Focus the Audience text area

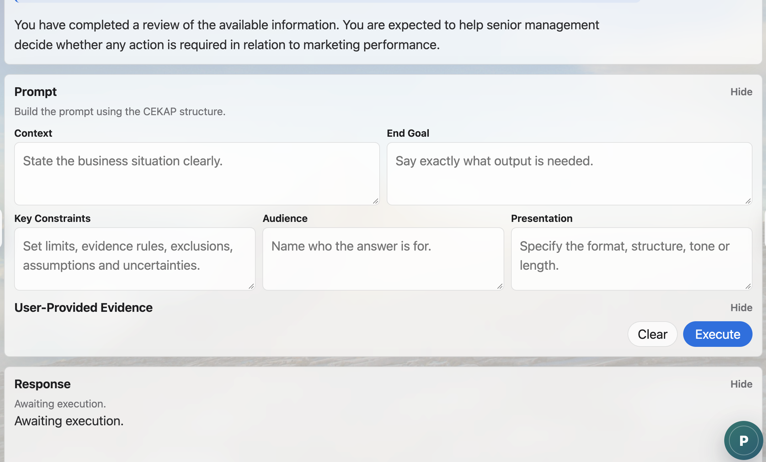[383, 259]
